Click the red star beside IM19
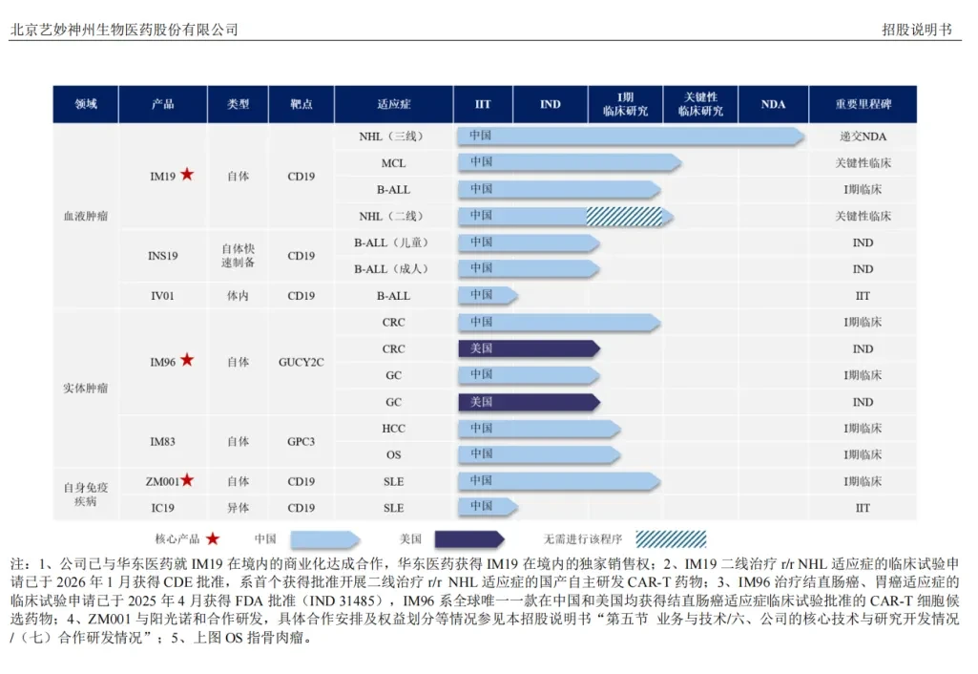Screen dimensions: 978x674 187,175
